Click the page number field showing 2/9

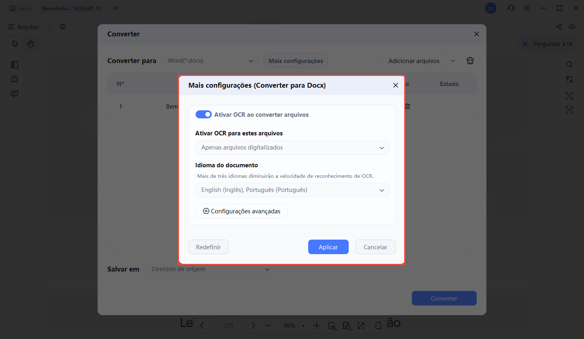228,325
